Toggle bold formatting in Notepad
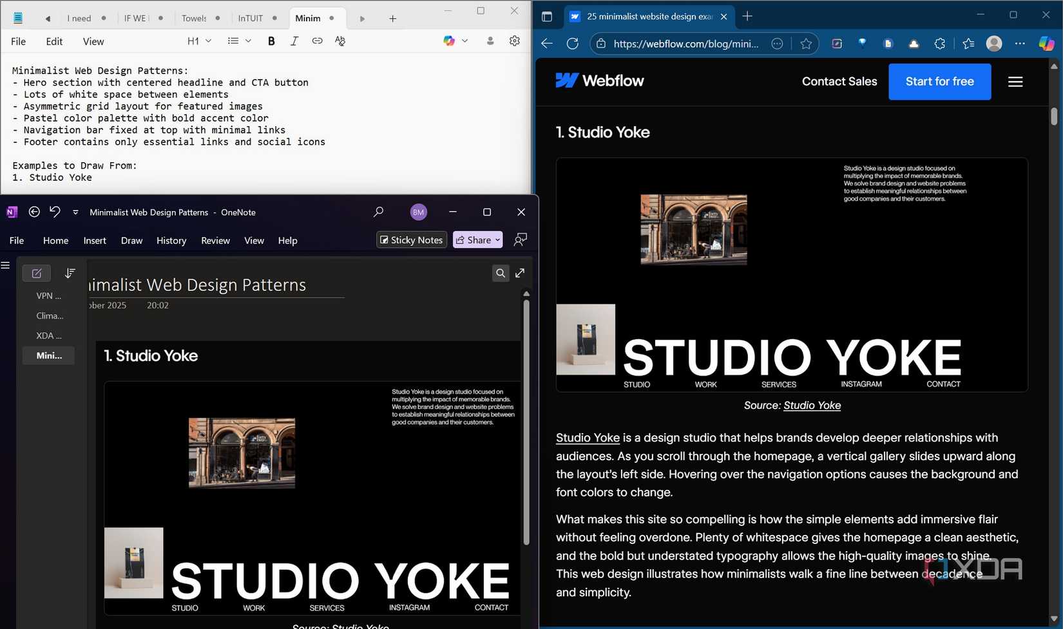This screenshot has height=629, width=1063. (x=271, y=41)
